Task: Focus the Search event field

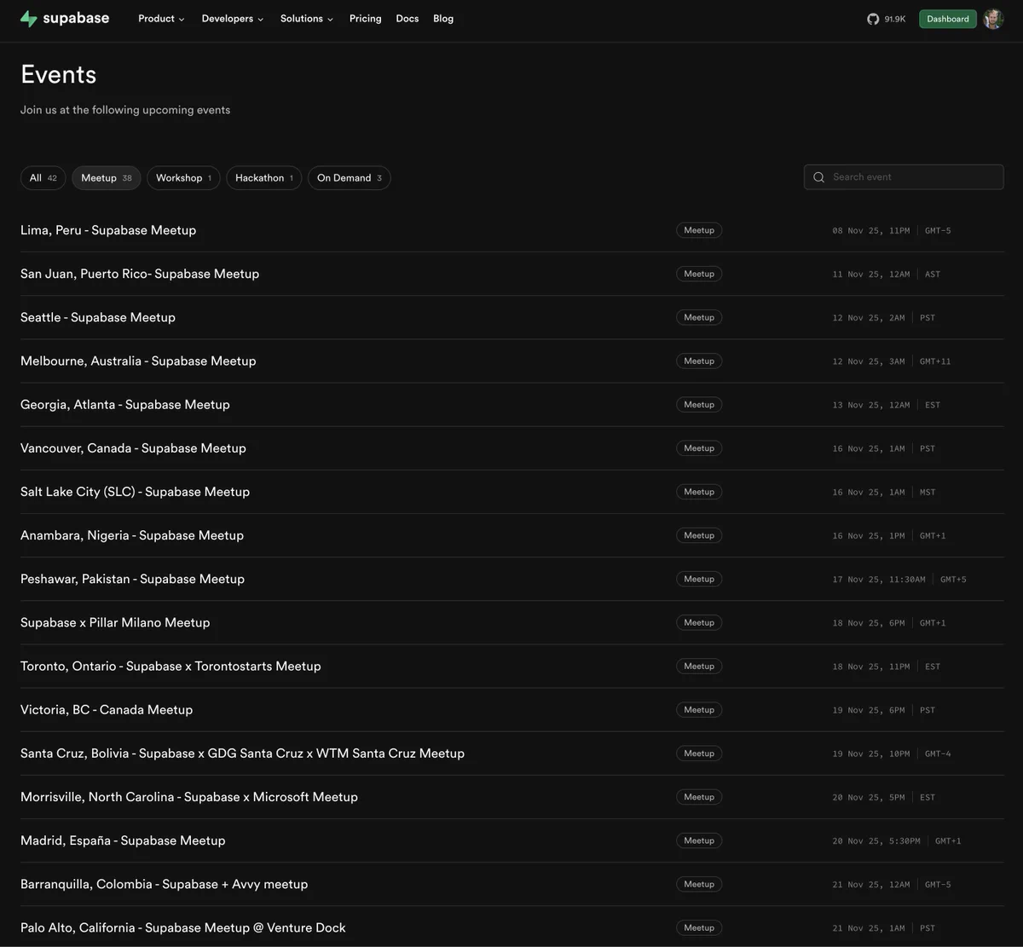Action: (x=904, y=177)
